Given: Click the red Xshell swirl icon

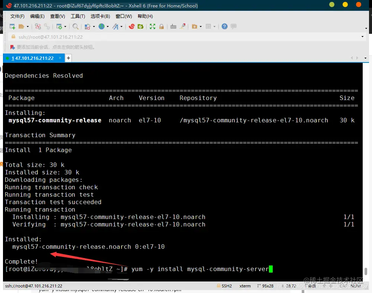Looking at the screenshot, I should click(x=132, y=26).
